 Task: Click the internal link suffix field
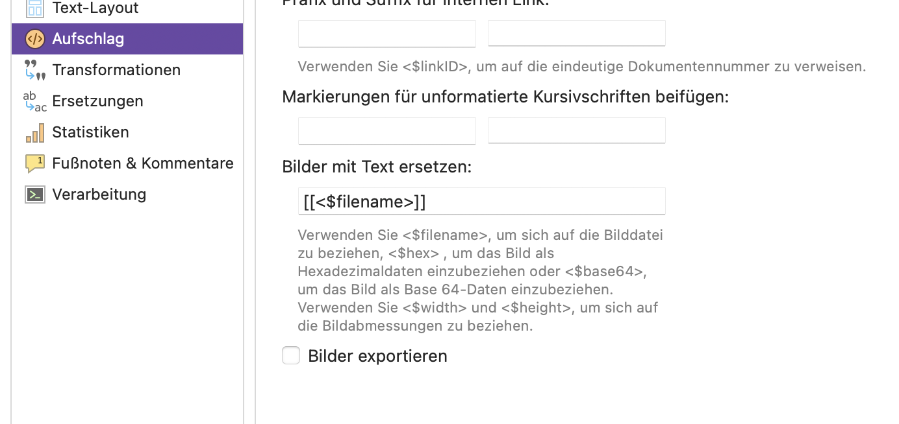[576, 34]
